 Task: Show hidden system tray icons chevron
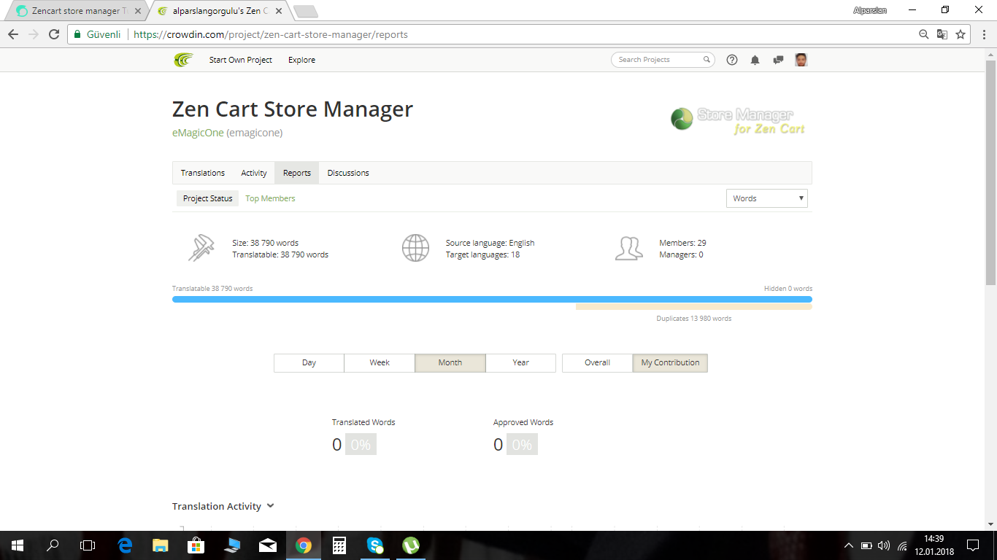848,545
